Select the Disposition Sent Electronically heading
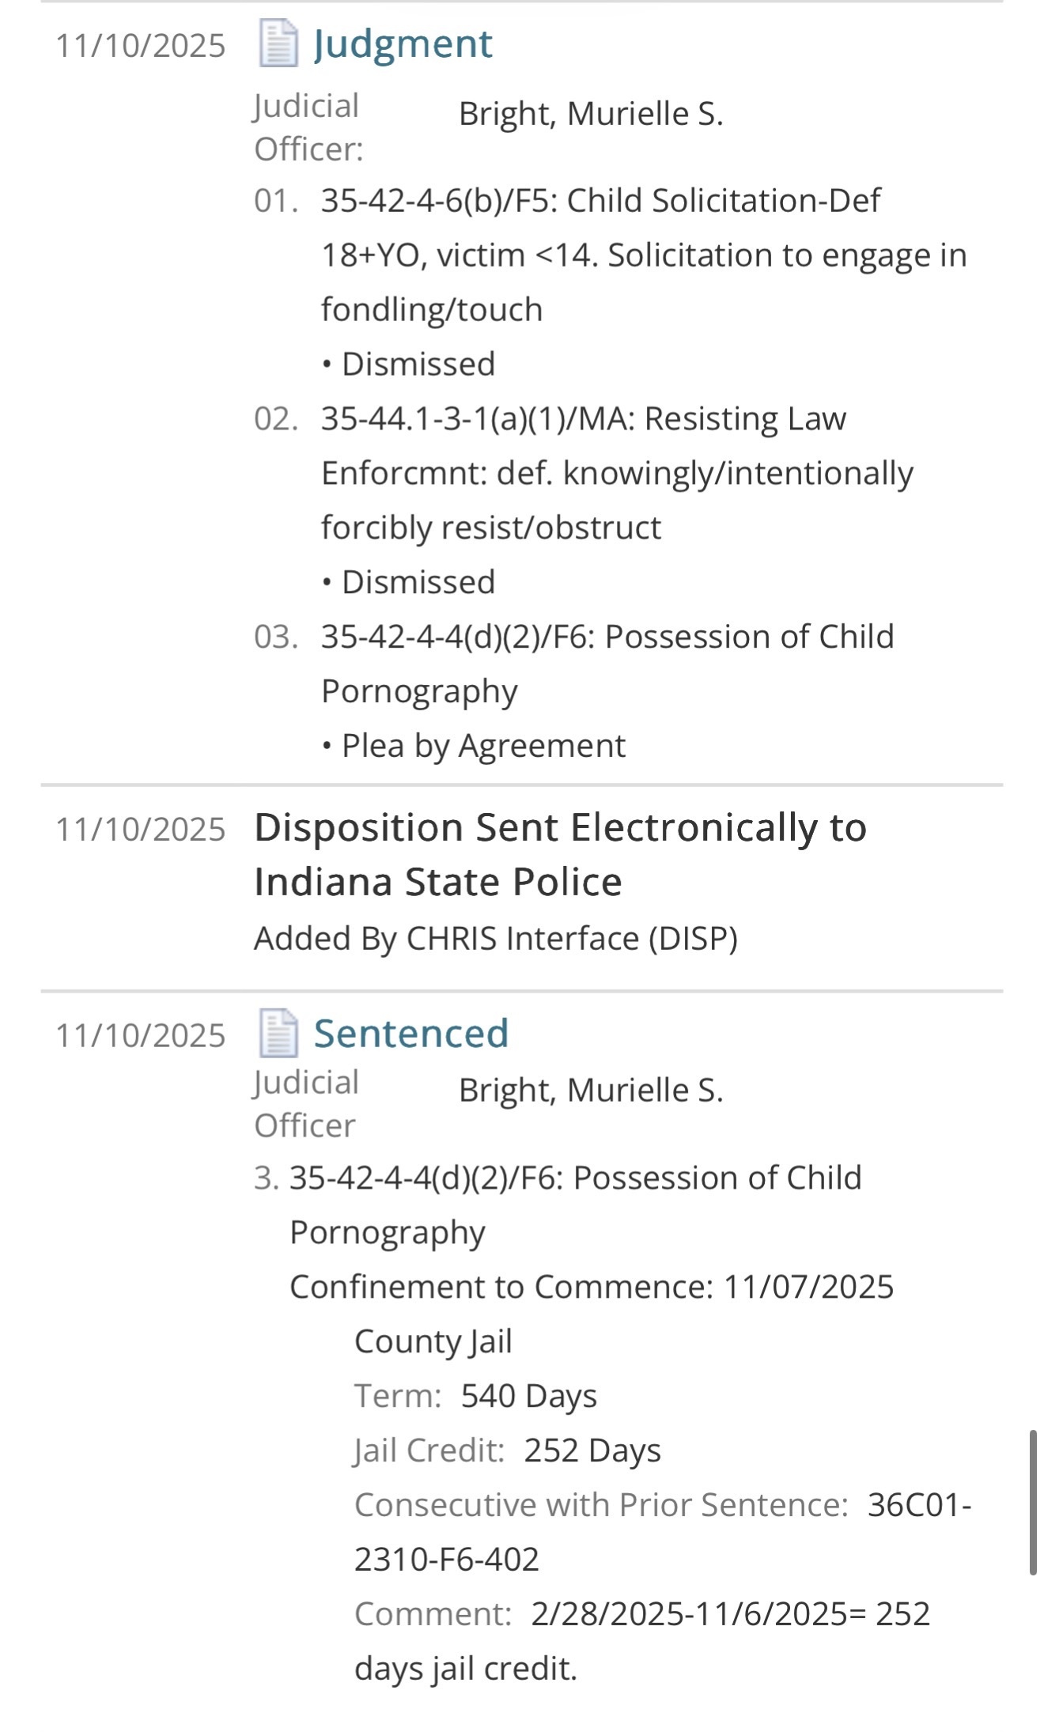The height and width of the screenshot is (1732, 1044). point(560,854)
